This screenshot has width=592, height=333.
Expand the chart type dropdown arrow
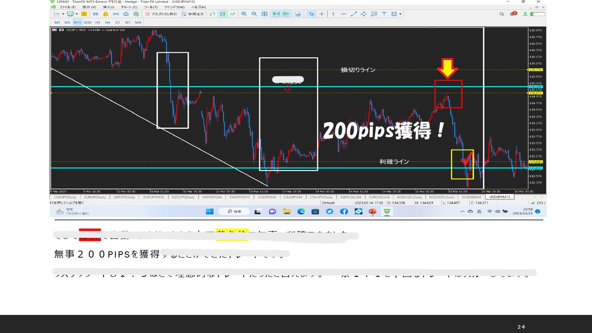(63, 14)
